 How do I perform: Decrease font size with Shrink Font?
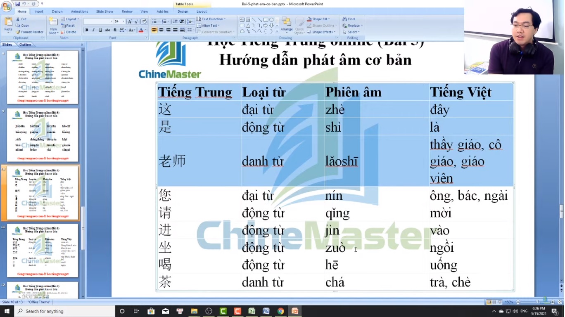[136, 21]
